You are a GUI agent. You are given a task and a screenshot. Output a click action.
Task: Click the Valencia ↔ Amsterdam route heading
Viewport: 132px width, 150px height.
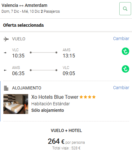24,5
